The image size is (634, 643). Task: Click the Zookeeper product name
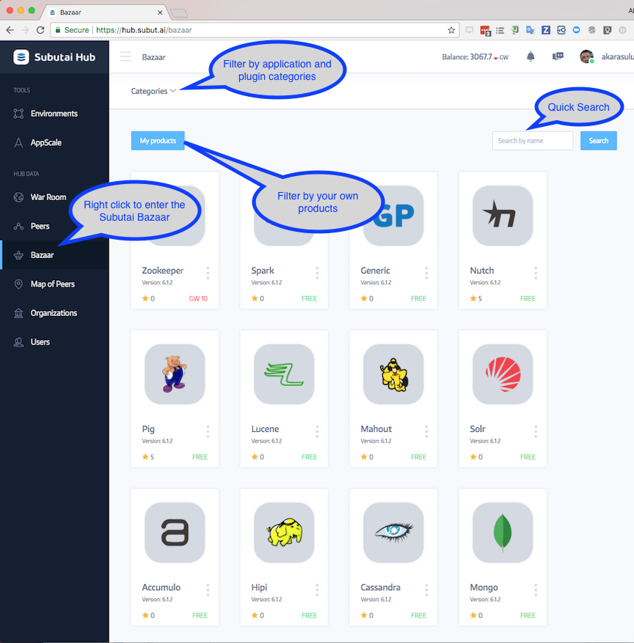[162, 271]
